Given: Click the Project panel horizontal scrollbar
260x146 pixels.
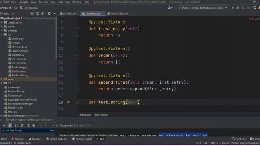Looking at the screenshot, I should pos(19,116).
